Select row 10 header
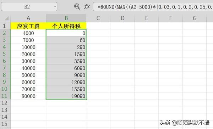Image resolution: width=213 pixels, height=129 pixels. point(5,89)
